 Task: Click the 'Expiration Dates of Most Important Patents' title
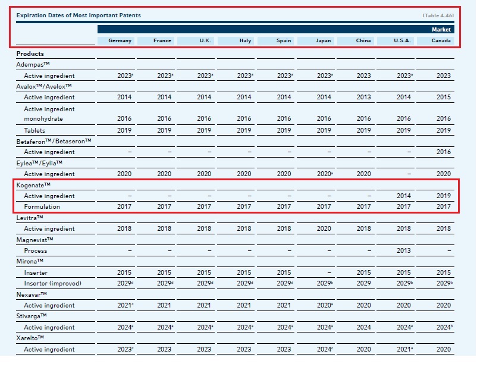79,15
